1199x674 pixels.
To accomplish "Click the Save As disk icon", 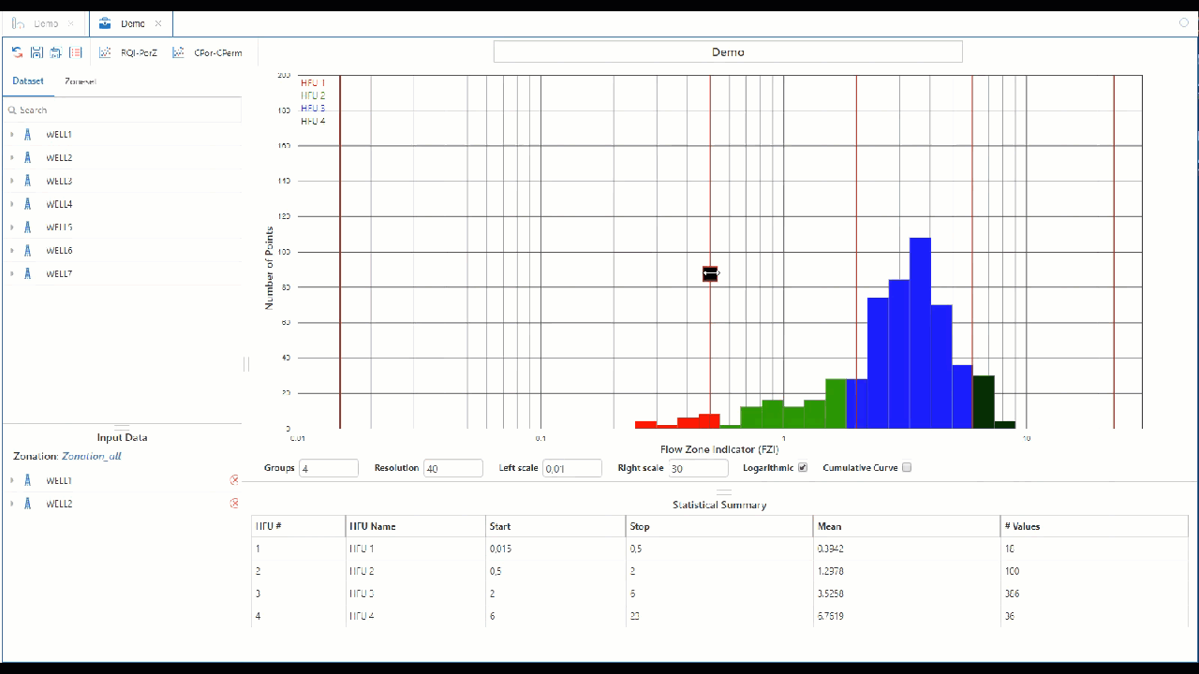I will pos(56,52).
